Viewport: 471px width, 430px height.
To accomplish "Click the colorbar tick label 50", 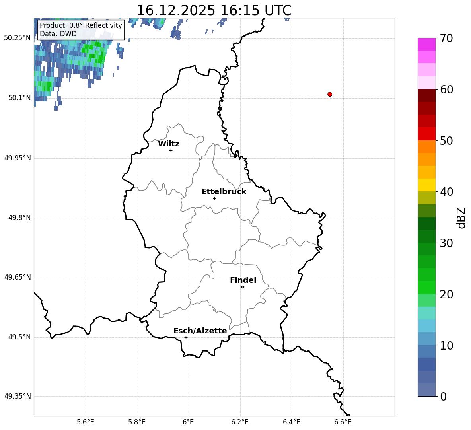I will coord(446,140).
